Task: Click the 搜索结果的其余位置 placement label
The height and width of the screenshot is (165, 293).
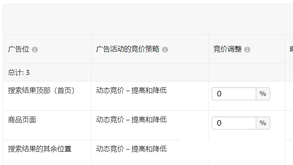Action: coord(40,149)
